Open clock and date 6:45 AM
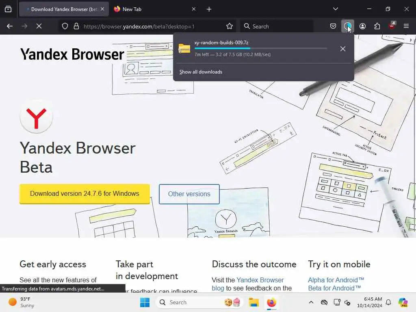 point(369,302)
